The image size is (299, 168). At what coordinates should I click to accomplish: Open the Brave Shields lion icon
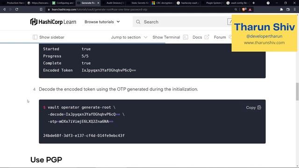pyautogui.click(x=243, y=9)
